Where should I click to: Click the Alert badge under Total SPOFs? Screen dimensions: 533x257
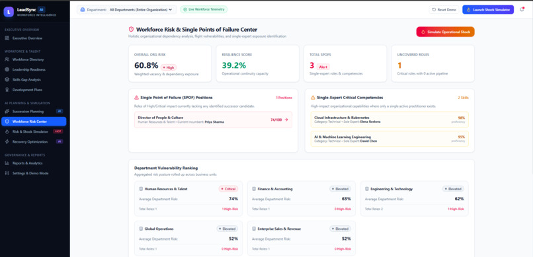pos(323,67)
